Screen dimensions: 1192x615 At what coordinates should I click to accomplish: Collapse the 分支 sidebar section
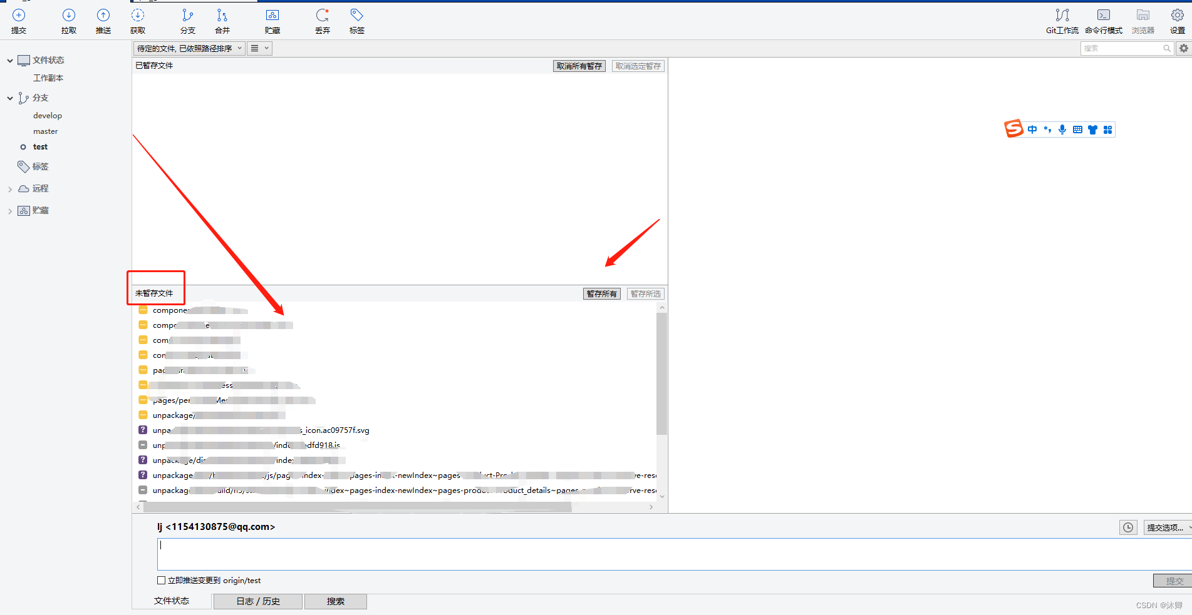tap(9, 98)
